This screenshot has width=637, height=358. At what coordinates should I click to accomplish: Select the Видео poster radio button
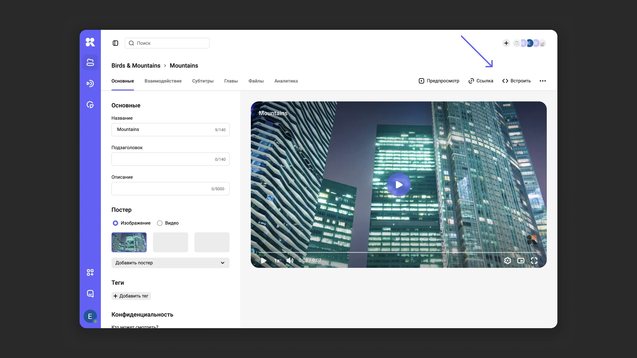(x=160, y=223)
